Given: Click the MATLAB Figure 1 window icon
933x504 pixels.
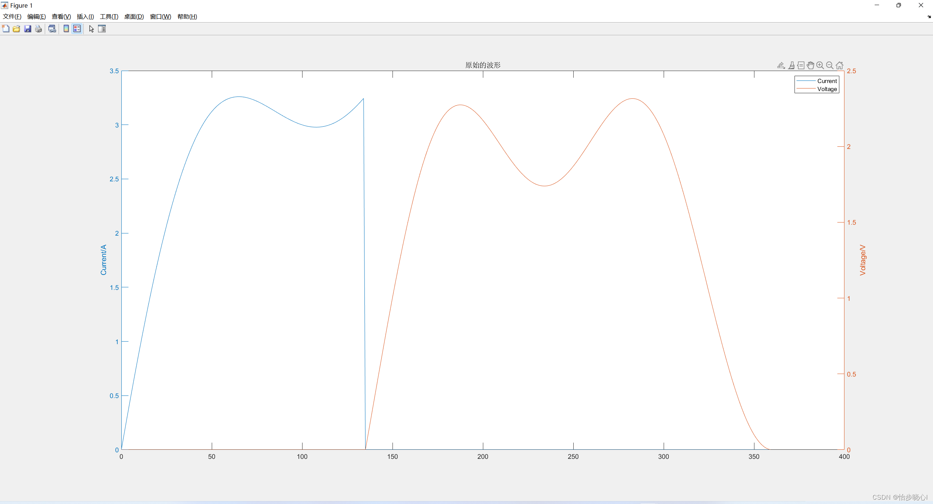Looking at the screenshot, I should coord(5,5).
